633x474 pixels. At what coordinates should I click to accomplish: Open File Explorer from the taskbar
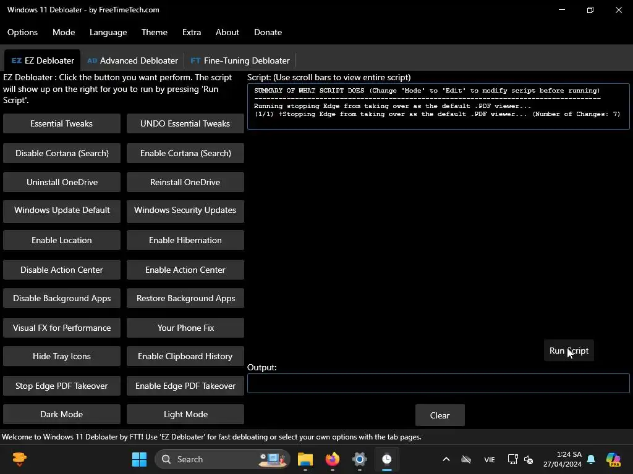[x=305, y=459]
